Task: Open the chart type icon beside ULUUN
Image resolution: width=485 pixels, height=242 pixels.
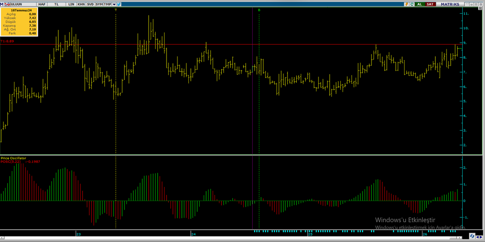Action: click(x=7, y=4)
